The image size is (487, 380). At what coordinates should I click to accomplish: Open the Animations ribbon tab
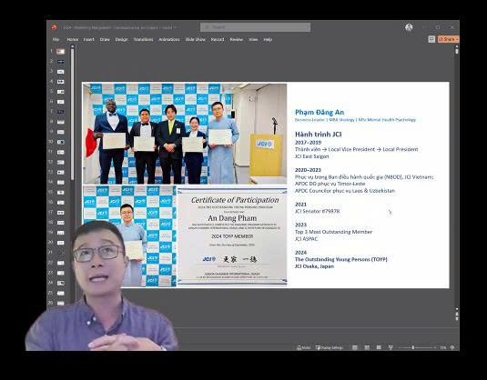[x=169, y=39]
